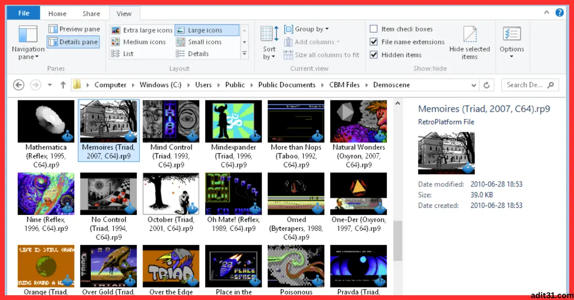
Task: Select Extra large icons layout
Action: click(x=142, y=30)
